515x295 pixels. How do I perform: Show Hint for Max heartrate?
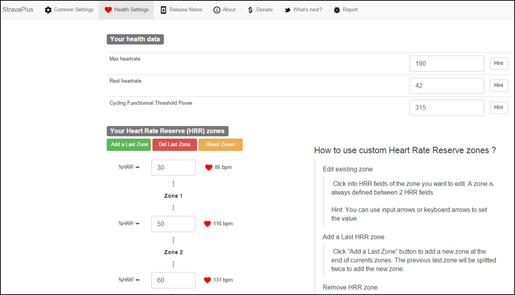coord(499,63)
